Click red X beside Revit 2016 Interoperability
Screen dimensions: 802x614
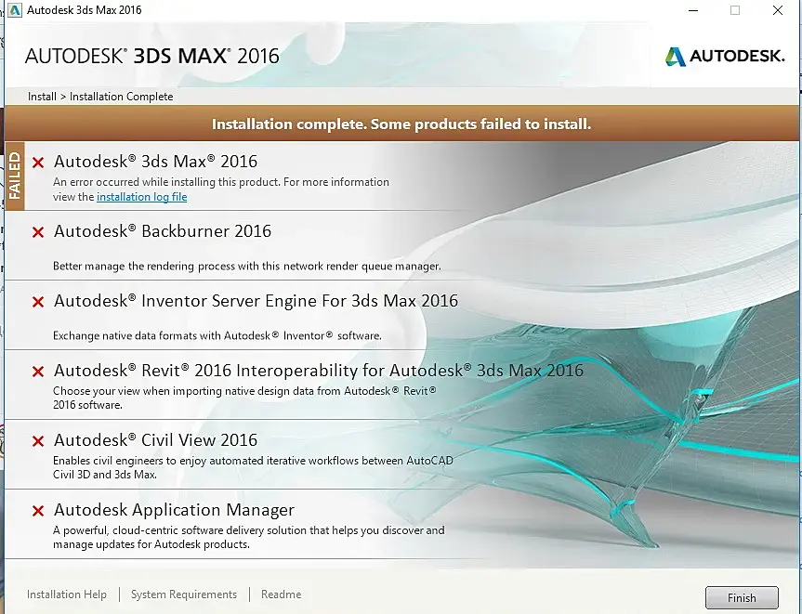pyautogui.click(x=38, y=372)
